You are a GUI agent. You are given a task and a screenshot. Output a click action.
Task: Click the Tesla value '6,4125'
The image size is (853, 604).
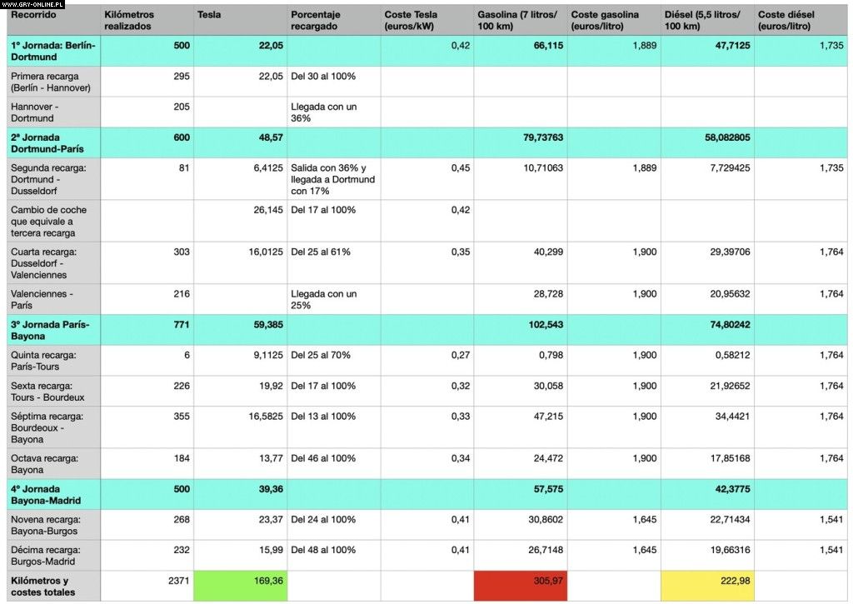pos(268,167)
